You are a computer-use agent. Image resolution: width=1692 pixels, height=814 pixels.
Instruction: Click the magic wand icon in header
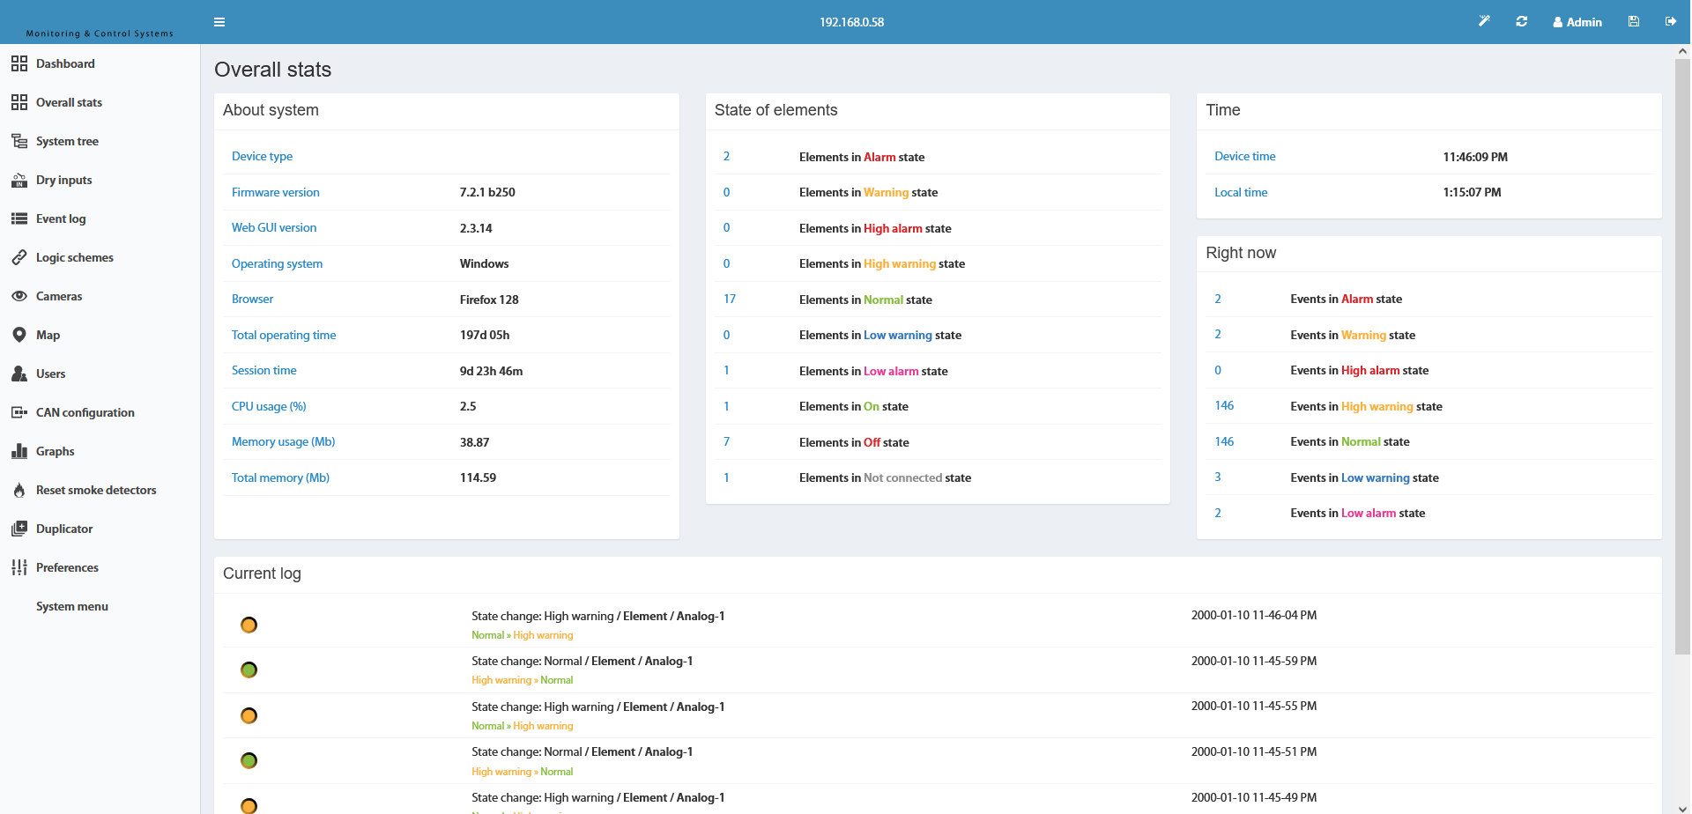(1484, 21)
